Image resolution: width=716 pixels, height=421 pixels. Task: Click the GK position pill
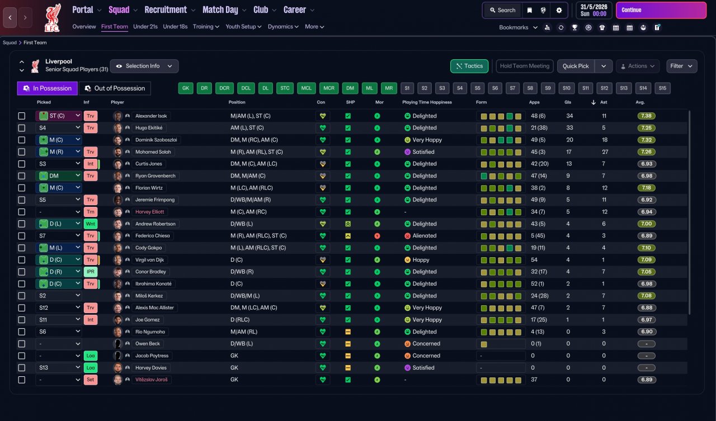186,88
